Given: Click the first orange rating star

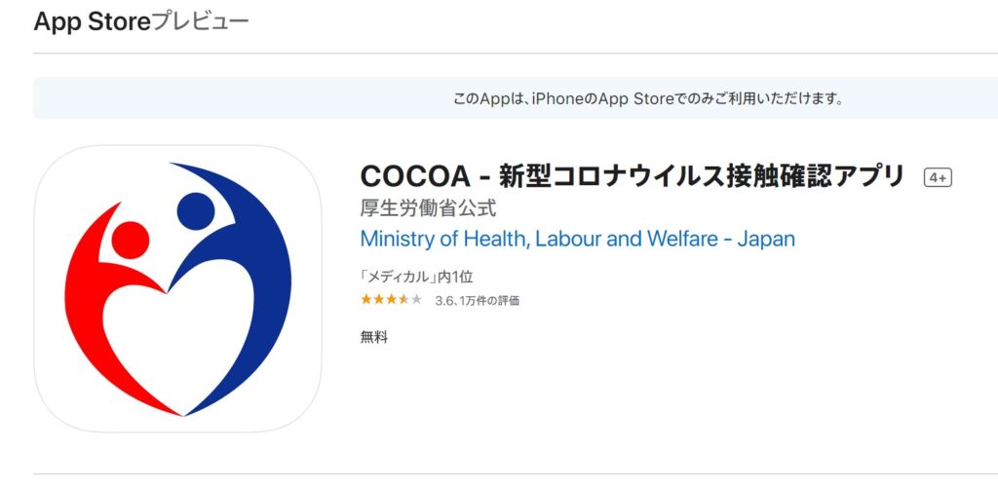Looking at the screenshot, I should tap(366, 299).
